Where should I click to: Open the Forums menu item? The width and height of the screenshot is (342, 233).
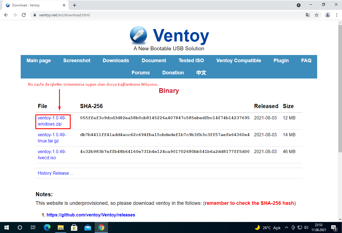pos(141,73)
